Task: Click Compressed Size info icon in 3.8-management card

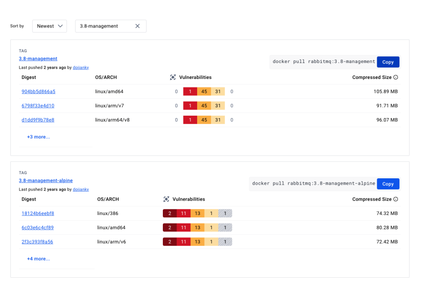Action: [395, 77]
